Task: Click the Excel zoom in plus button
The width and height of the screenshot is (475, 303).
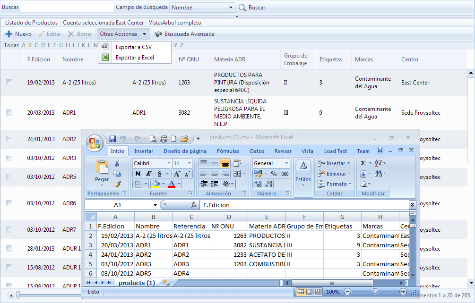Action: (x=403, y=292)
